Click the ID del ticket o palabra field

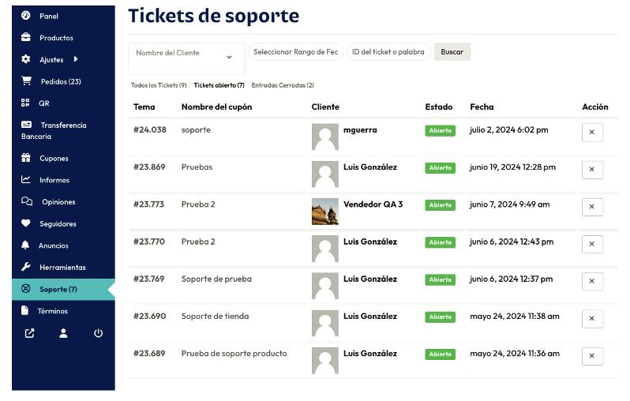tap(388, 52)
